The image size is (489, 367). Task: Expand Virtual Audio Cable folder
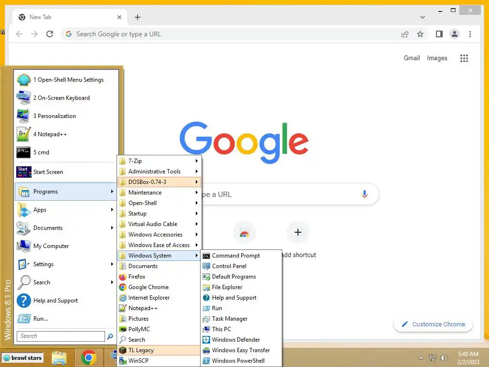(159, 224)
